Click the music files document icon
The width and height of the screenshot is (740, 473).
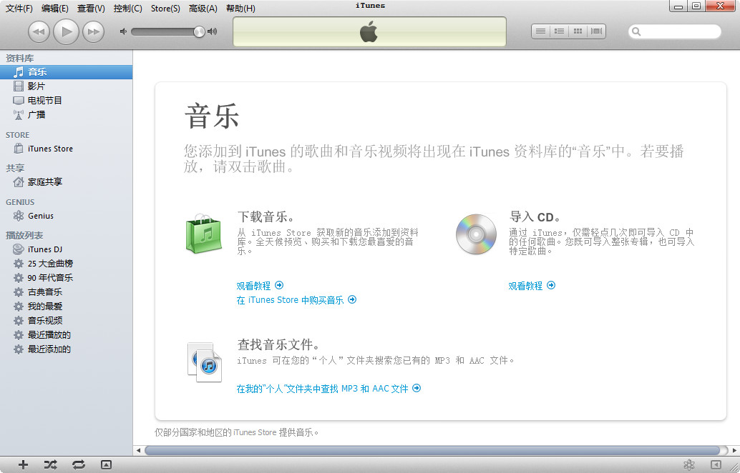coord(205,362)
